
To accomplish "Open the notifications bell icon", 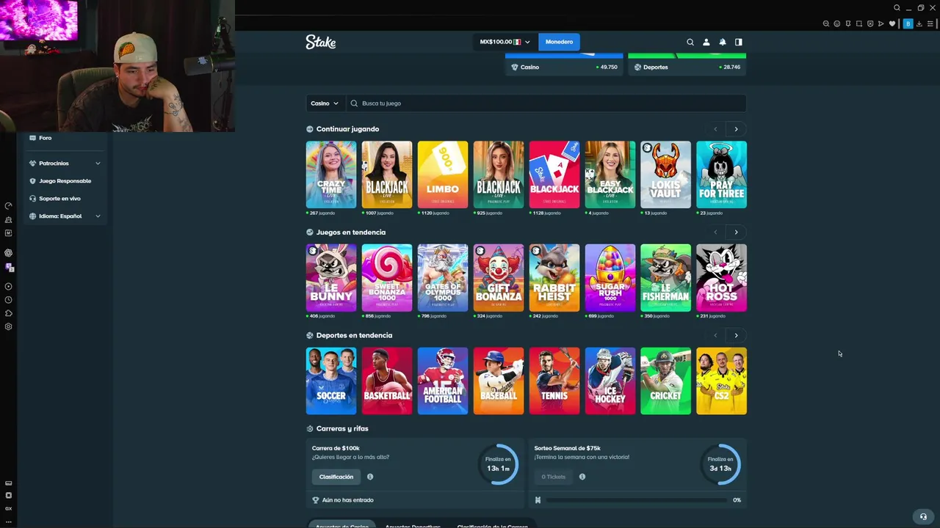I will [x=723, y=42].
